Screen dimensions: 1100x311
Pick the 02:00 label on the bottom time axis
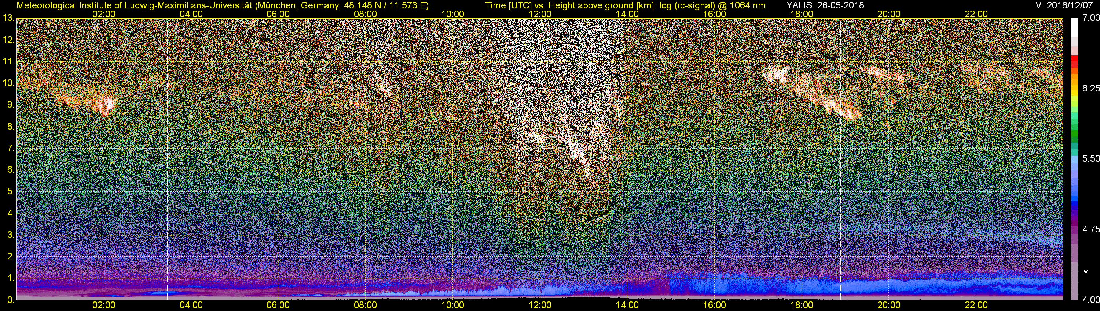pyautogui.click(x=104, y=306)
